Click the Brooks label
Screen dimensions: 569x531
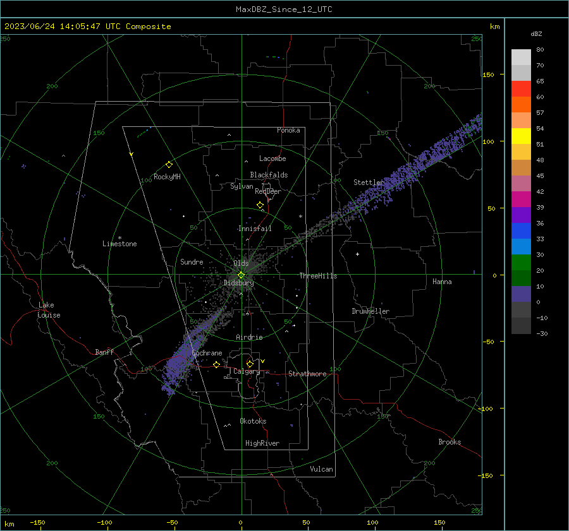450,442
